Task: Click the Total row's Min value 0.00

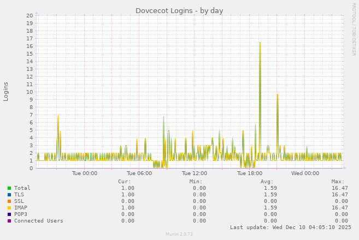Action: (x=199, y=188)
